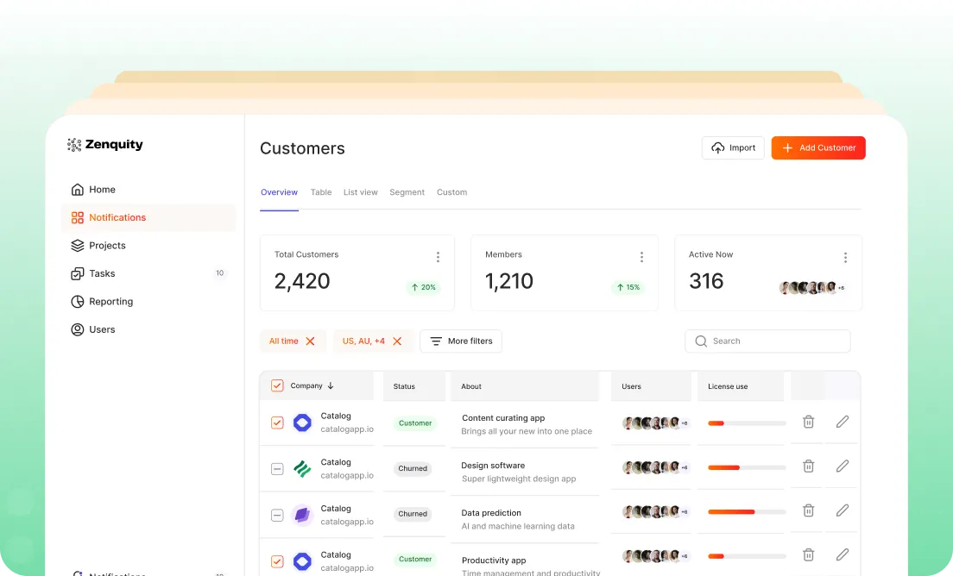
Task: Open the Reporting section
Action: pos(148,301)
